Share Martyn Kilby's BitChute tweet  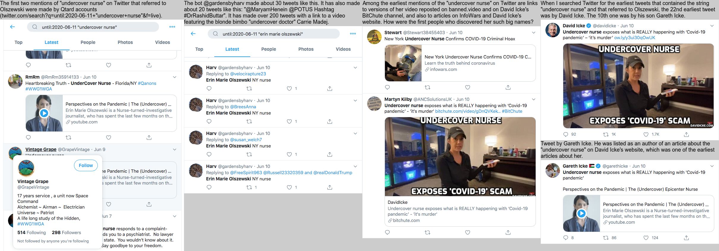(x=508, y=232)
